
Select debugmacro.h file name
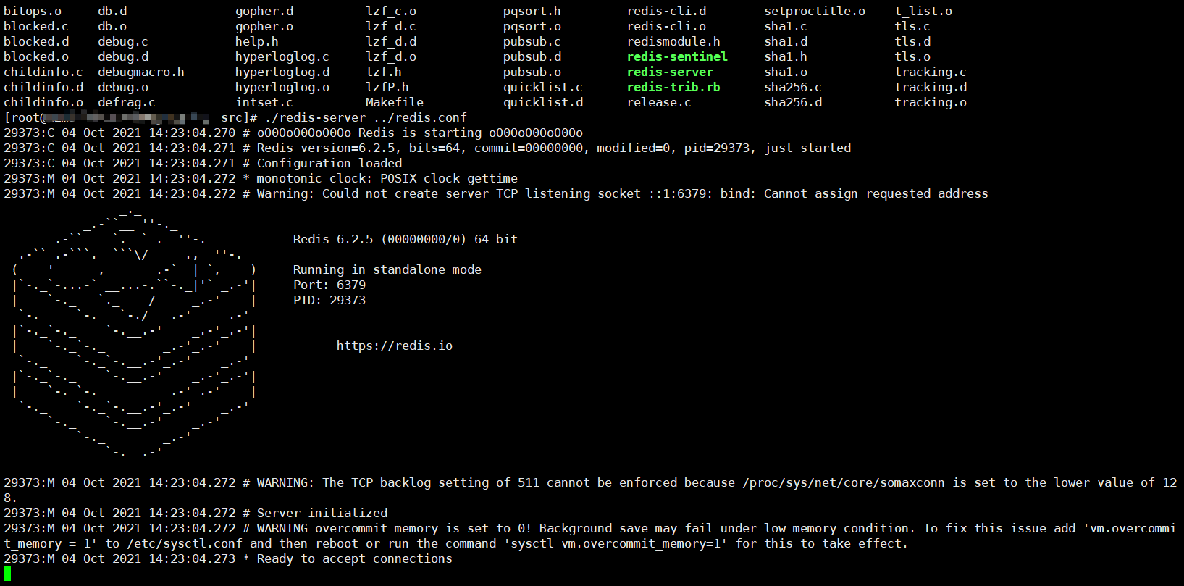[x=141, y=72]
